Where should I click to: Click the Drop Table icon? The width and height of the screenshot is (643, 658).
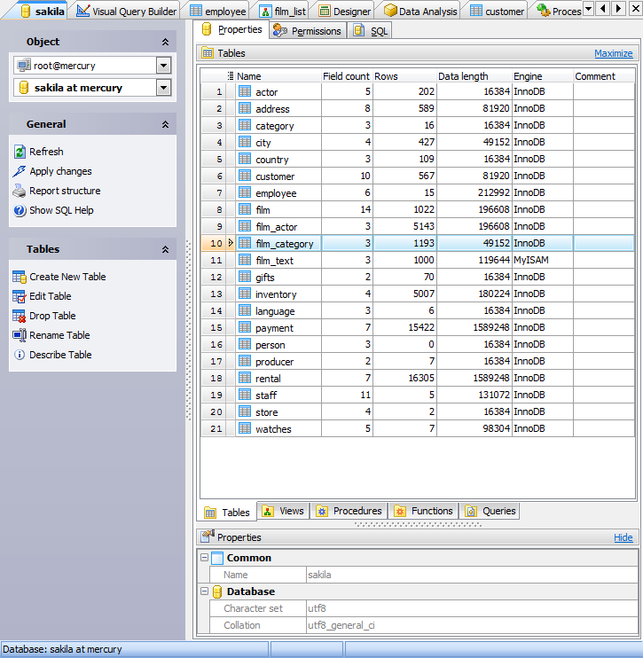(x=20, y=316)
